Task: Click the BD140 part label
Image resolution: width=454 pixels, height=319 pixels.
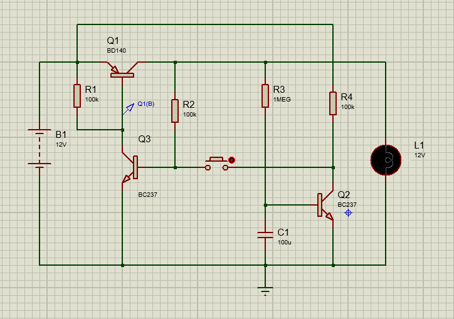Action: pos(117,50)
